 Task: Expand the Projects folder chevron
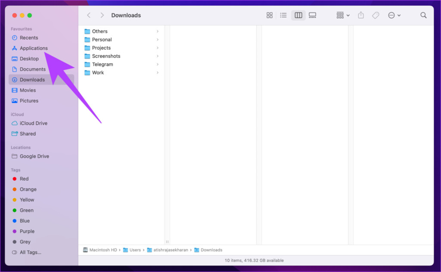[158, 48]
